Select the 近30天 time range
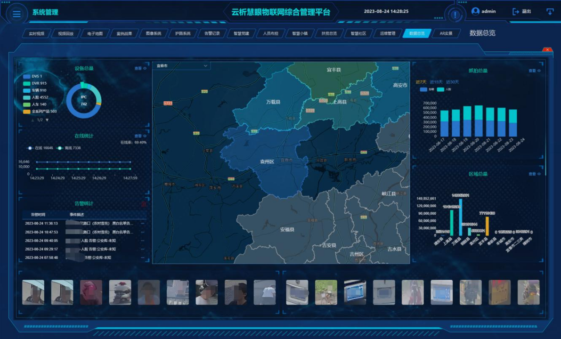The image size is (561, 339). [452, 82]
